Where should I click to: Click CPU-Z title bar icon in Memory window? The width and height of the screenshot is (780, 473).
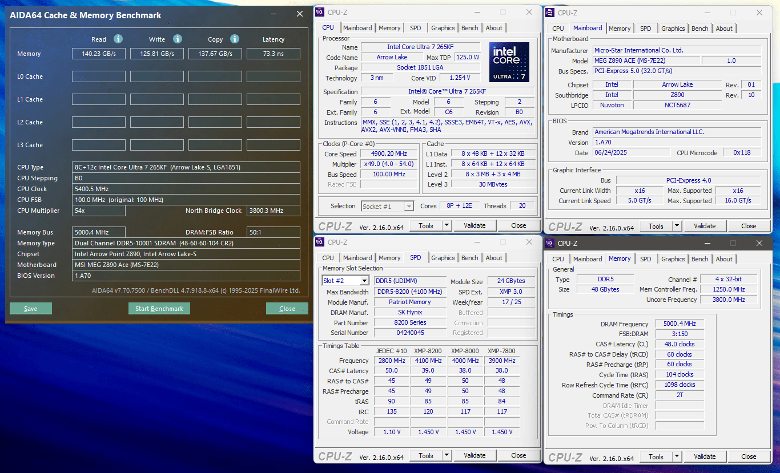[x=550, y=243]
